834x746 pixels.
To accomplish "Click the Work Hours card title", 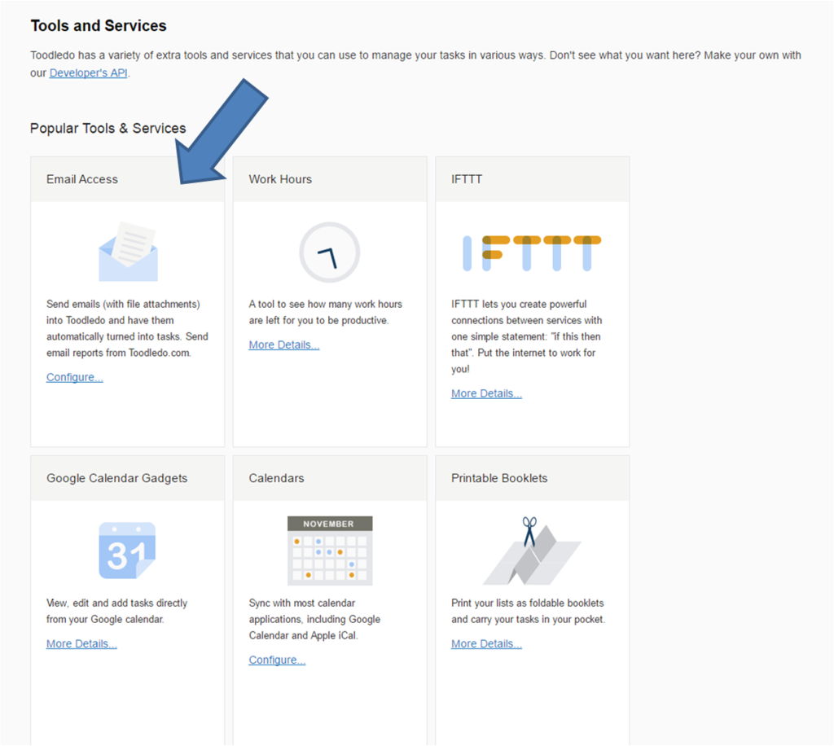I will 280,179.
